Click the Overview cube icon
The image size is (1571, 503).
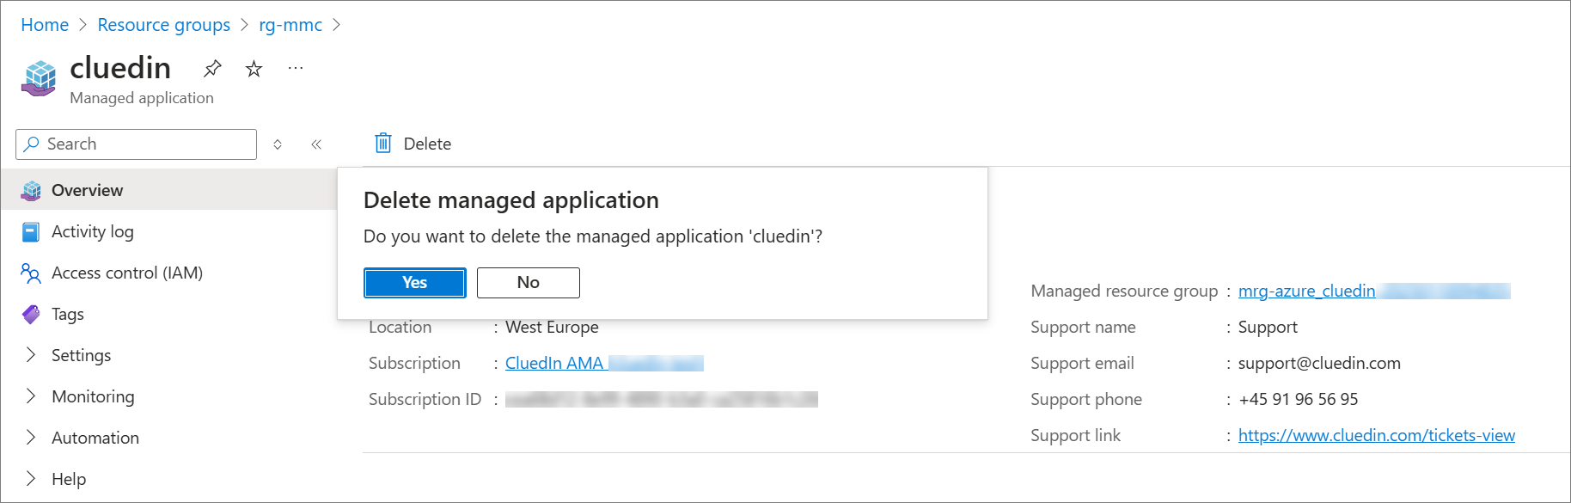[x=31, y=190]
